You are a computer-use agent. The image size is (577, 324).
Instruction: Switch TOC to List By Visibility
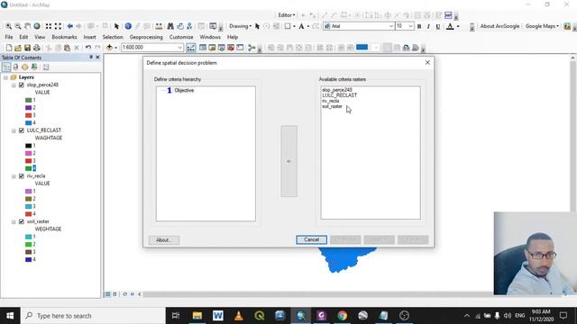click(24, 67)
